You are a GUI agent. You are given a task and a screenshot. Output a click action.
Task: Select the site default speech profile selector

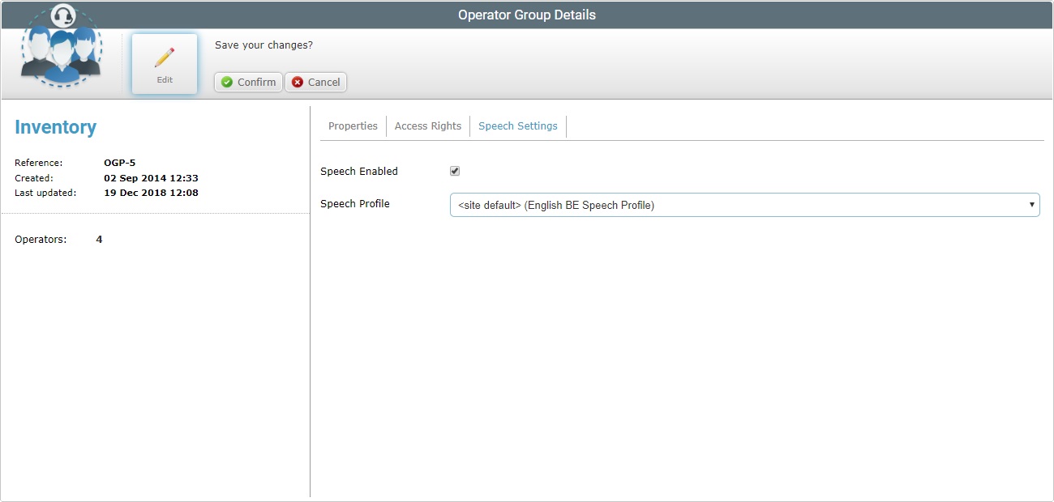click(744, 204)
